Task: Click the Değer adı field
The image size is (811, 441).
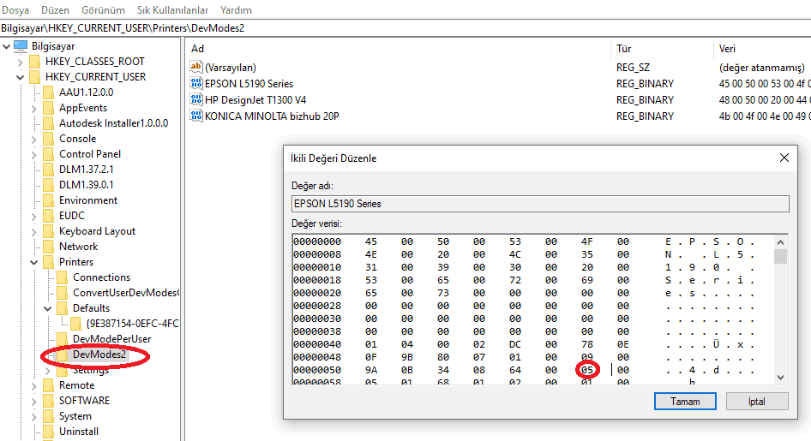Action: click(x=540, y=204)
